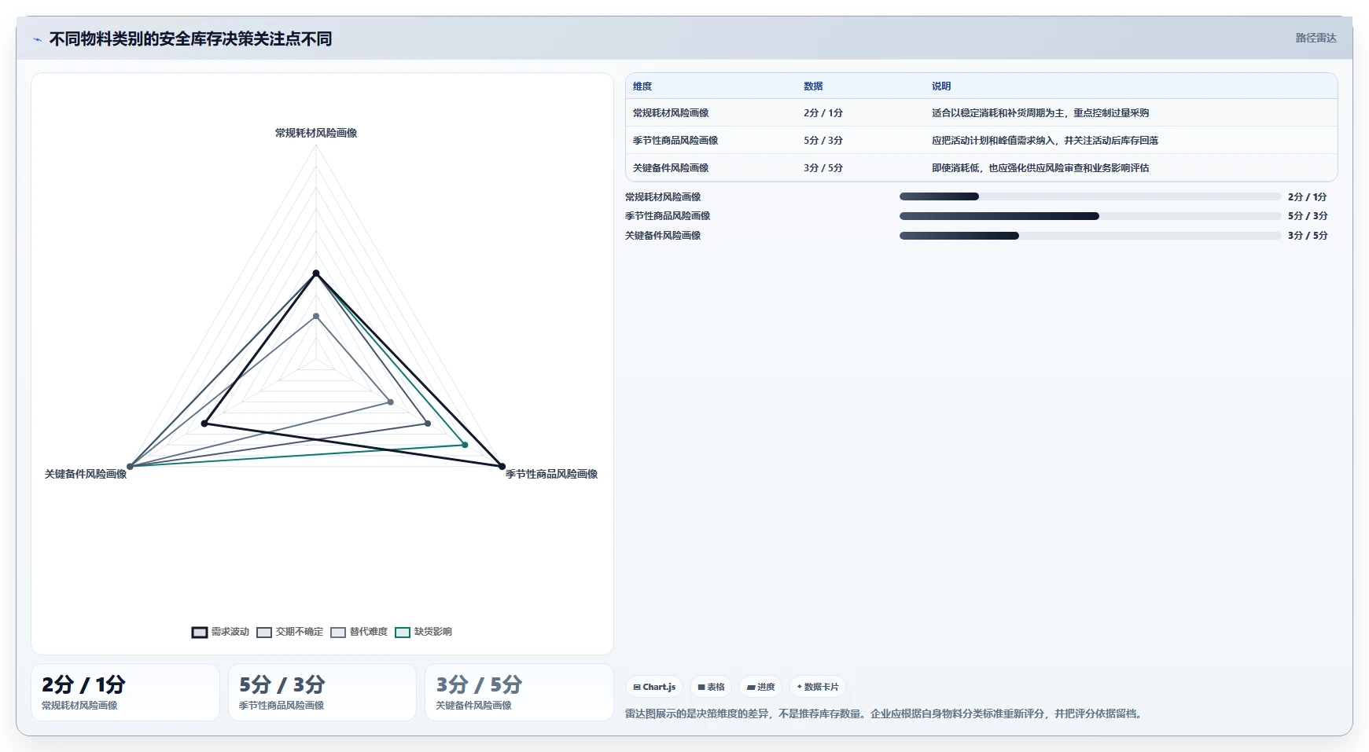The width and height of the screenshot is (1369, 752).
Task: Click the 替代难度 legend label
Action: coord(369,632)
